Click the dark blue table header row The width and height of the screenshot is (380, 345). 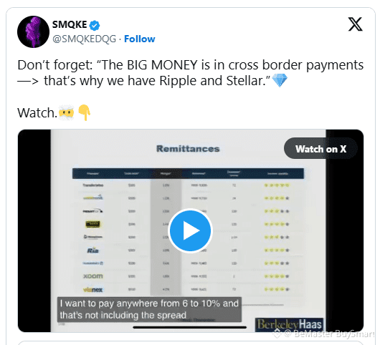[188, 173]
